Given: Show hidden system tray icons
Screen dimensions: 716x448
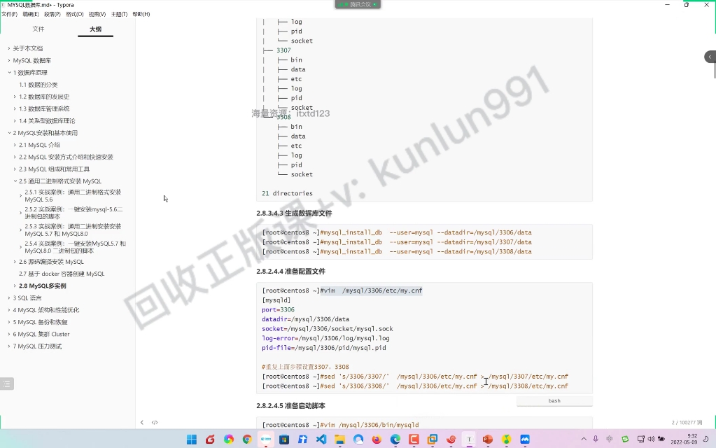Looking at the screenshot, I should [584, 439].
